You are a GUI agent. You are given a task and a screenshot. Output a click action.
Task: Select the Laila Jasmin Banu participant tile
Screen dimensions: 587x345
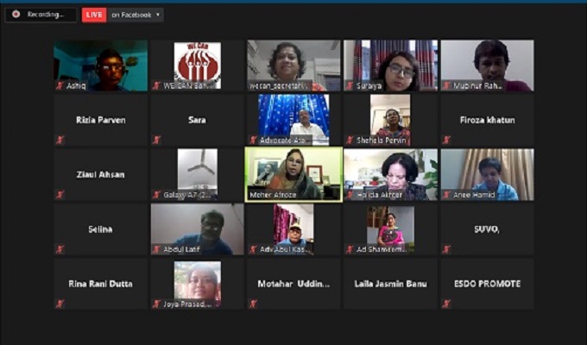point(390,284)
